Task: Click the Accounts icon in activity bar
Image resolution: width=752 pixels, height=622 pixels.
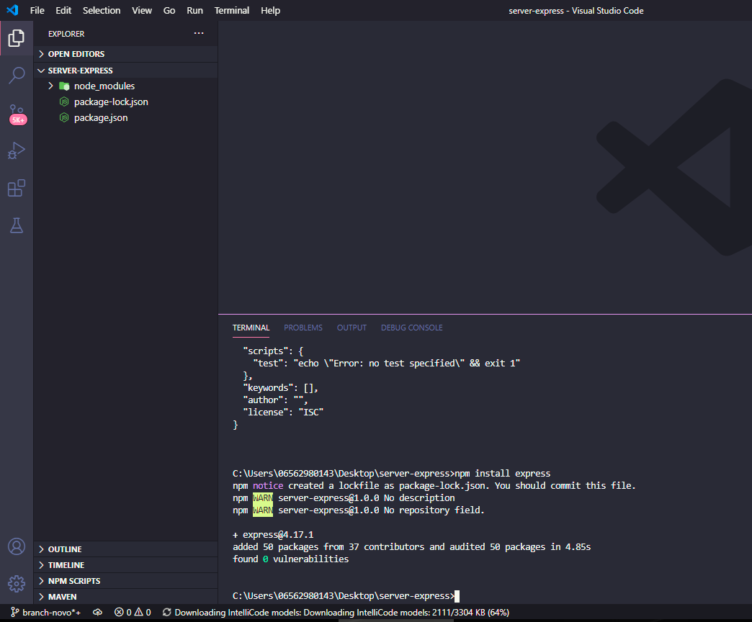Action: [x=16, y=547]
